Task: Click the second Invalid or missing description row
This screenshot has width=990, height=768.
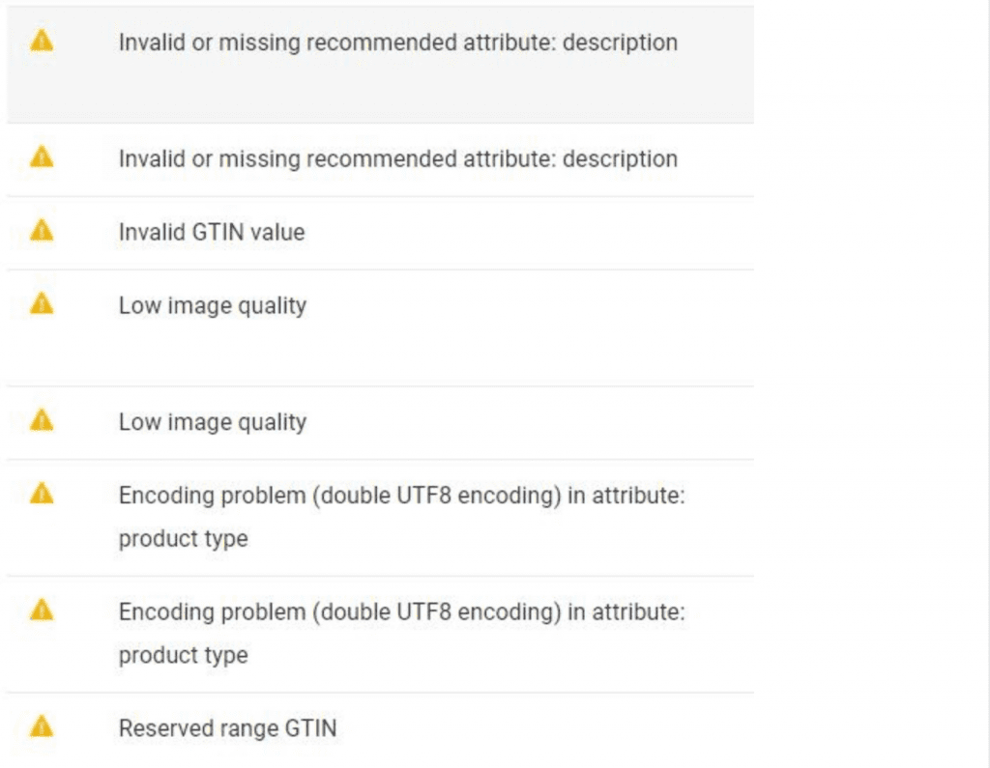Action: point(397,158)
